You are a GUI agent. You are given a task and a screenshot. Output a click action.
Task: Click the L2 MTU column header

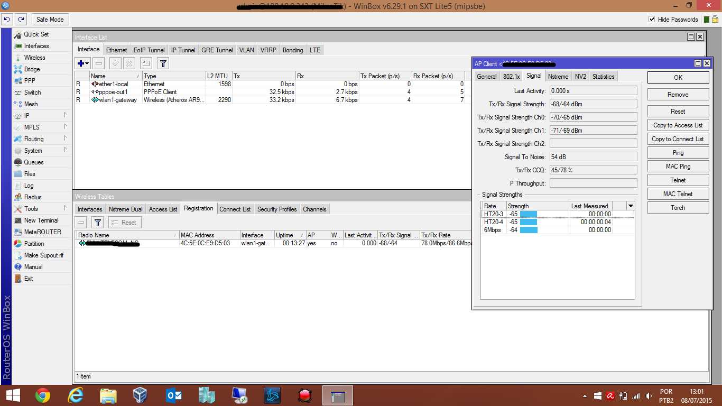[219, 76]
